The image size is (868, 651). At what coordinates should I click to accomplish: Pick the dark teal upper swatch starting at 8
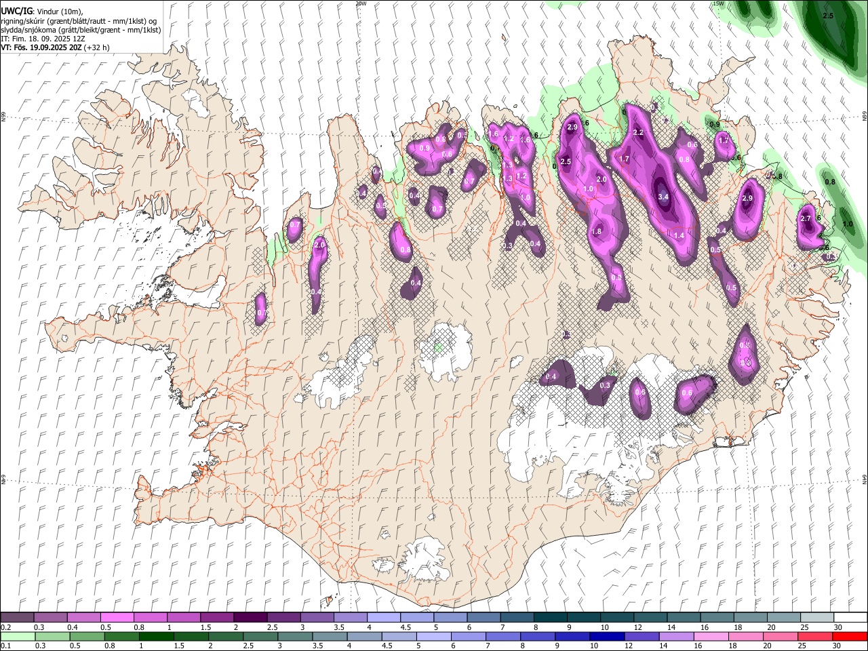click(551, 618)
